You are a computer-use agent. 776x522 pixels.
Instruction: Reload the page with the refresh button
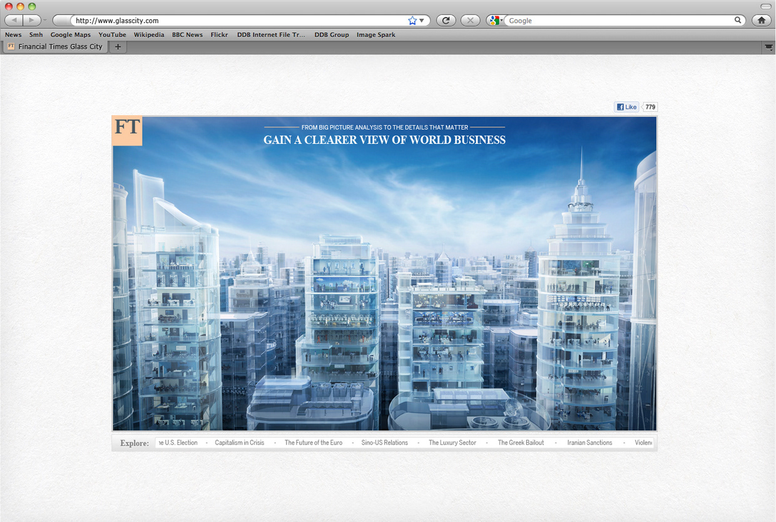[446, 20]
